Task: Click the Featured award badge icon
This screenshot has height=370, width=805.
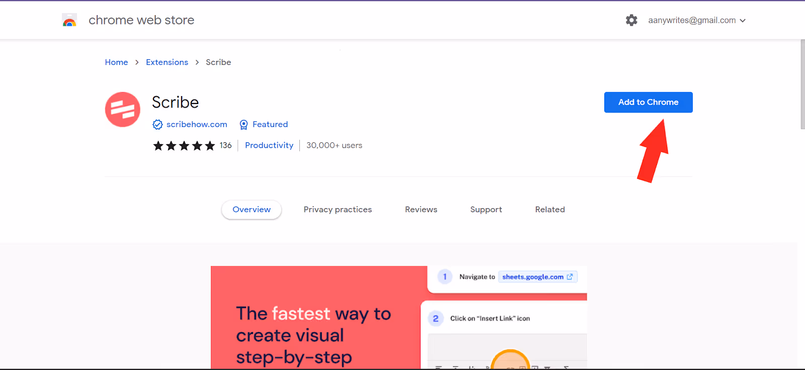Action: 244,125
